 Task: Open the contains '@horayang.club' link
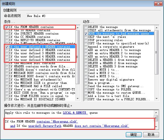coord(57,122)
